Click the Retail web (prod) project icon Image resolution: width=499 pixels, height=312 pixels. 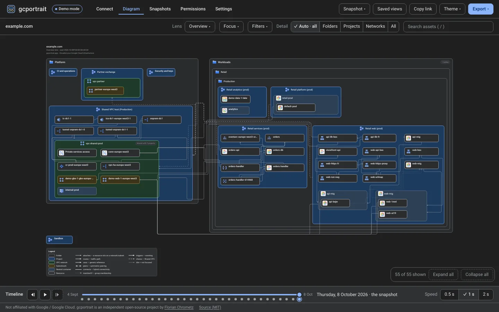362,129
